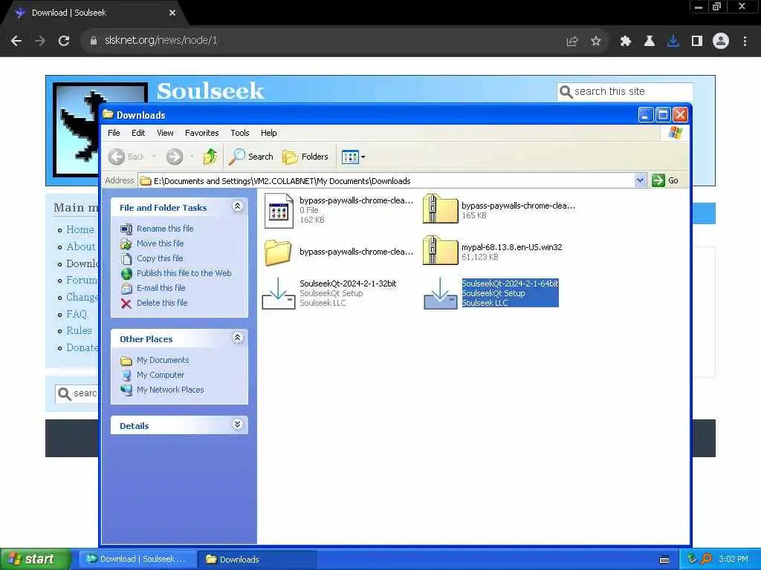Click FAQ link in Soulseek menu

(77, 314)
